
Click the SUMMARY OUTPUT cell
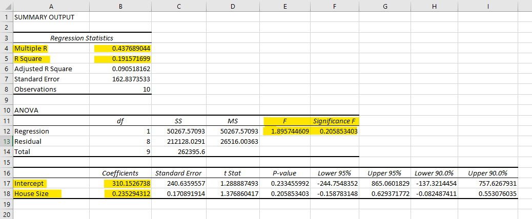pos(44,17)
